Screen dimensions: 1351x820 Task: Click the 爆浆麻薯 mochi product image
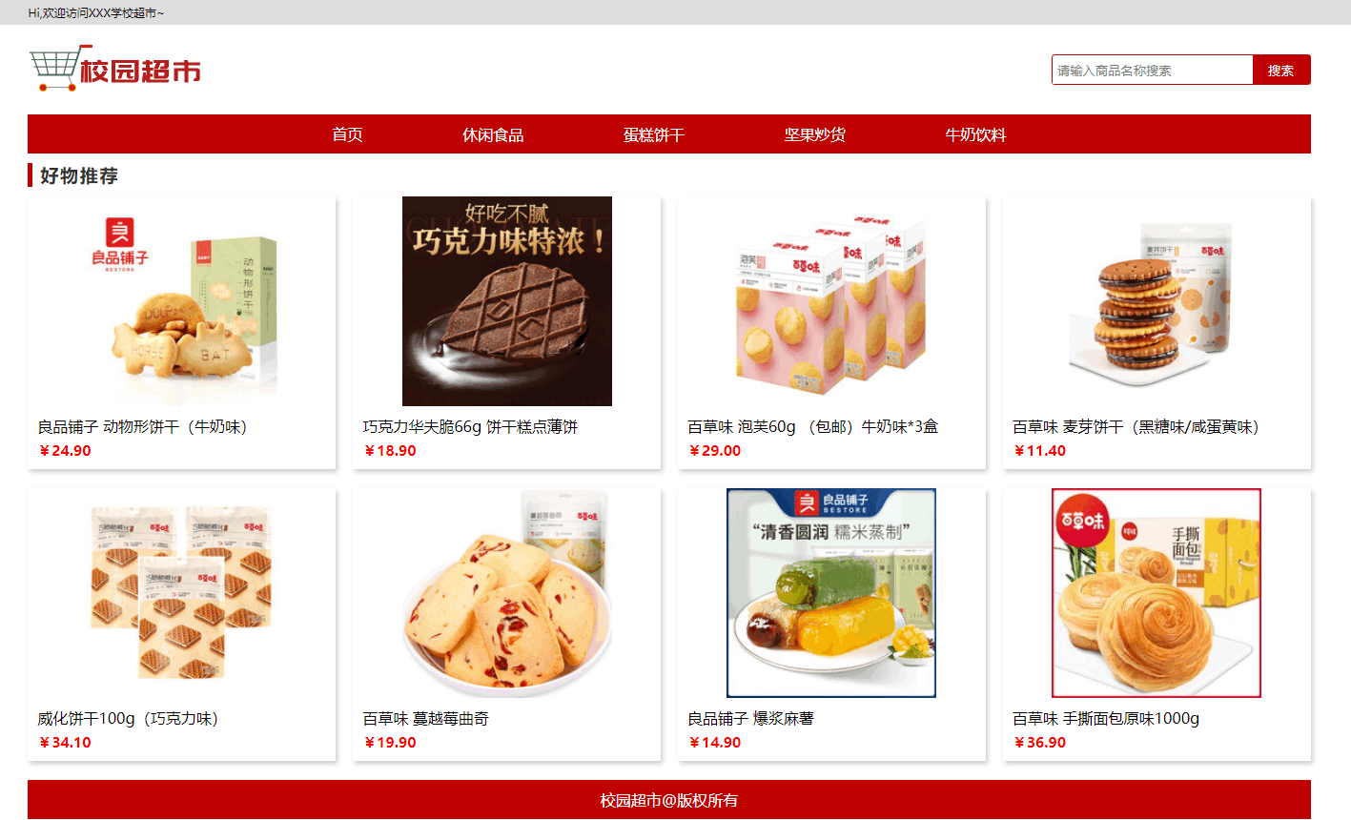(831, 593)
